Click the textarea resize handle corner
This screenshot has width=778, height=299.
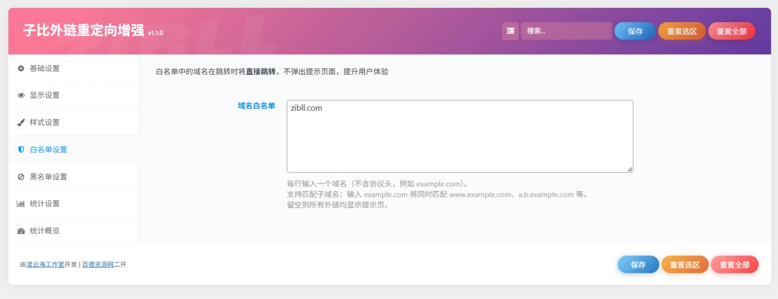[x=630, y=169]
